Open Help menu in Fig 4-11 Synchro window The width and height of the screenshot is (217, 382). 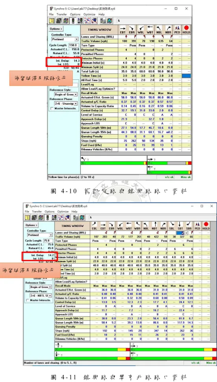pyautogui.click(x=74, y=212)
